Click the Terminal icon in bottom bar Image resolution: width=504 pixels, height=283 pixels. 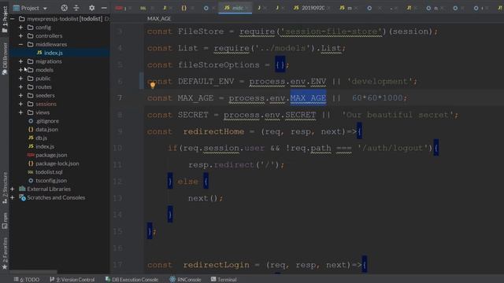(213, 280)
